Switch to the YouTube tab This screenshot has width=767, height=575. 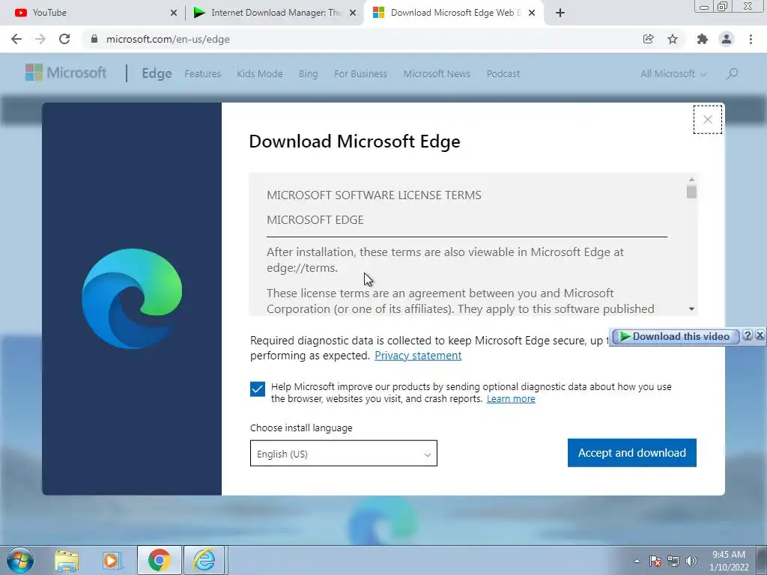click(x=93, y=13)
